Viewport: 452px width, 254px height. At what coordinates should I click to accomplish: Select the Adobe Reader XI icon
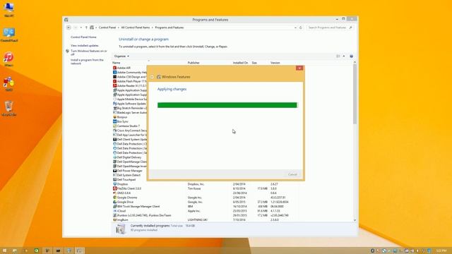[x=114, y=86]
